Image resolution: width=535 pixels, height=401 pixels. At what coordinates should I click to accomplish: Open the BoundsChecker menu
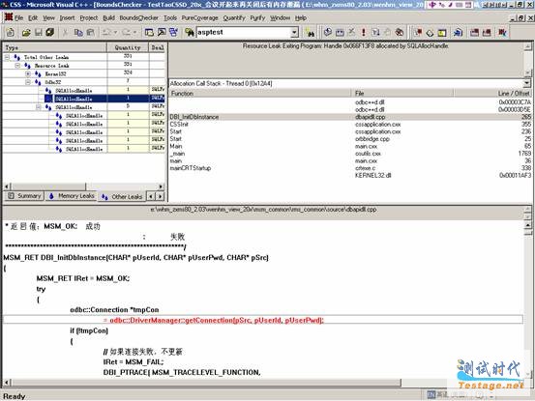point(139,17)
